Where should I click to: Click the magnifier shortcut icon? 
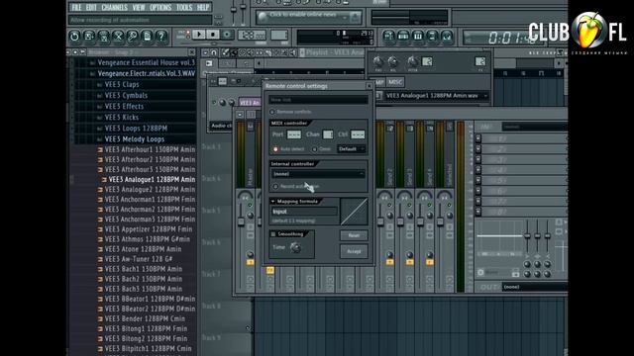point(132,37)
